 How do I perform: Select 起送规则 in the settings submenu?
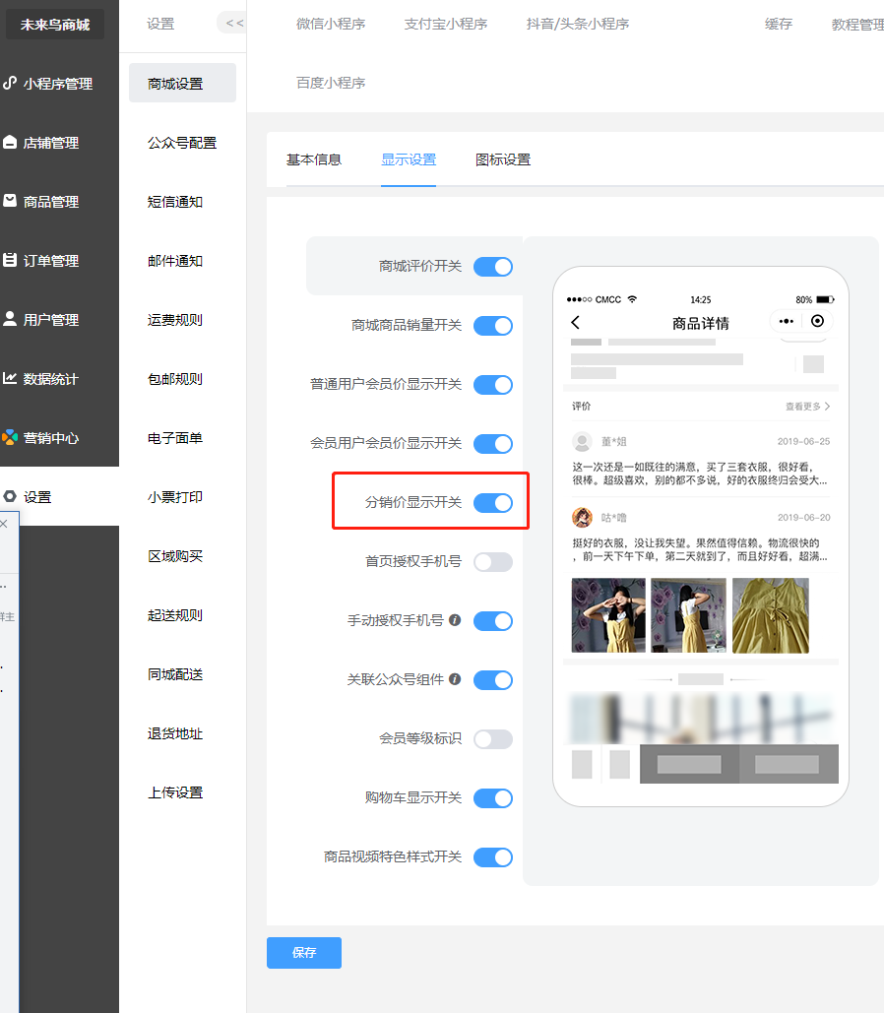click(175, 615)
